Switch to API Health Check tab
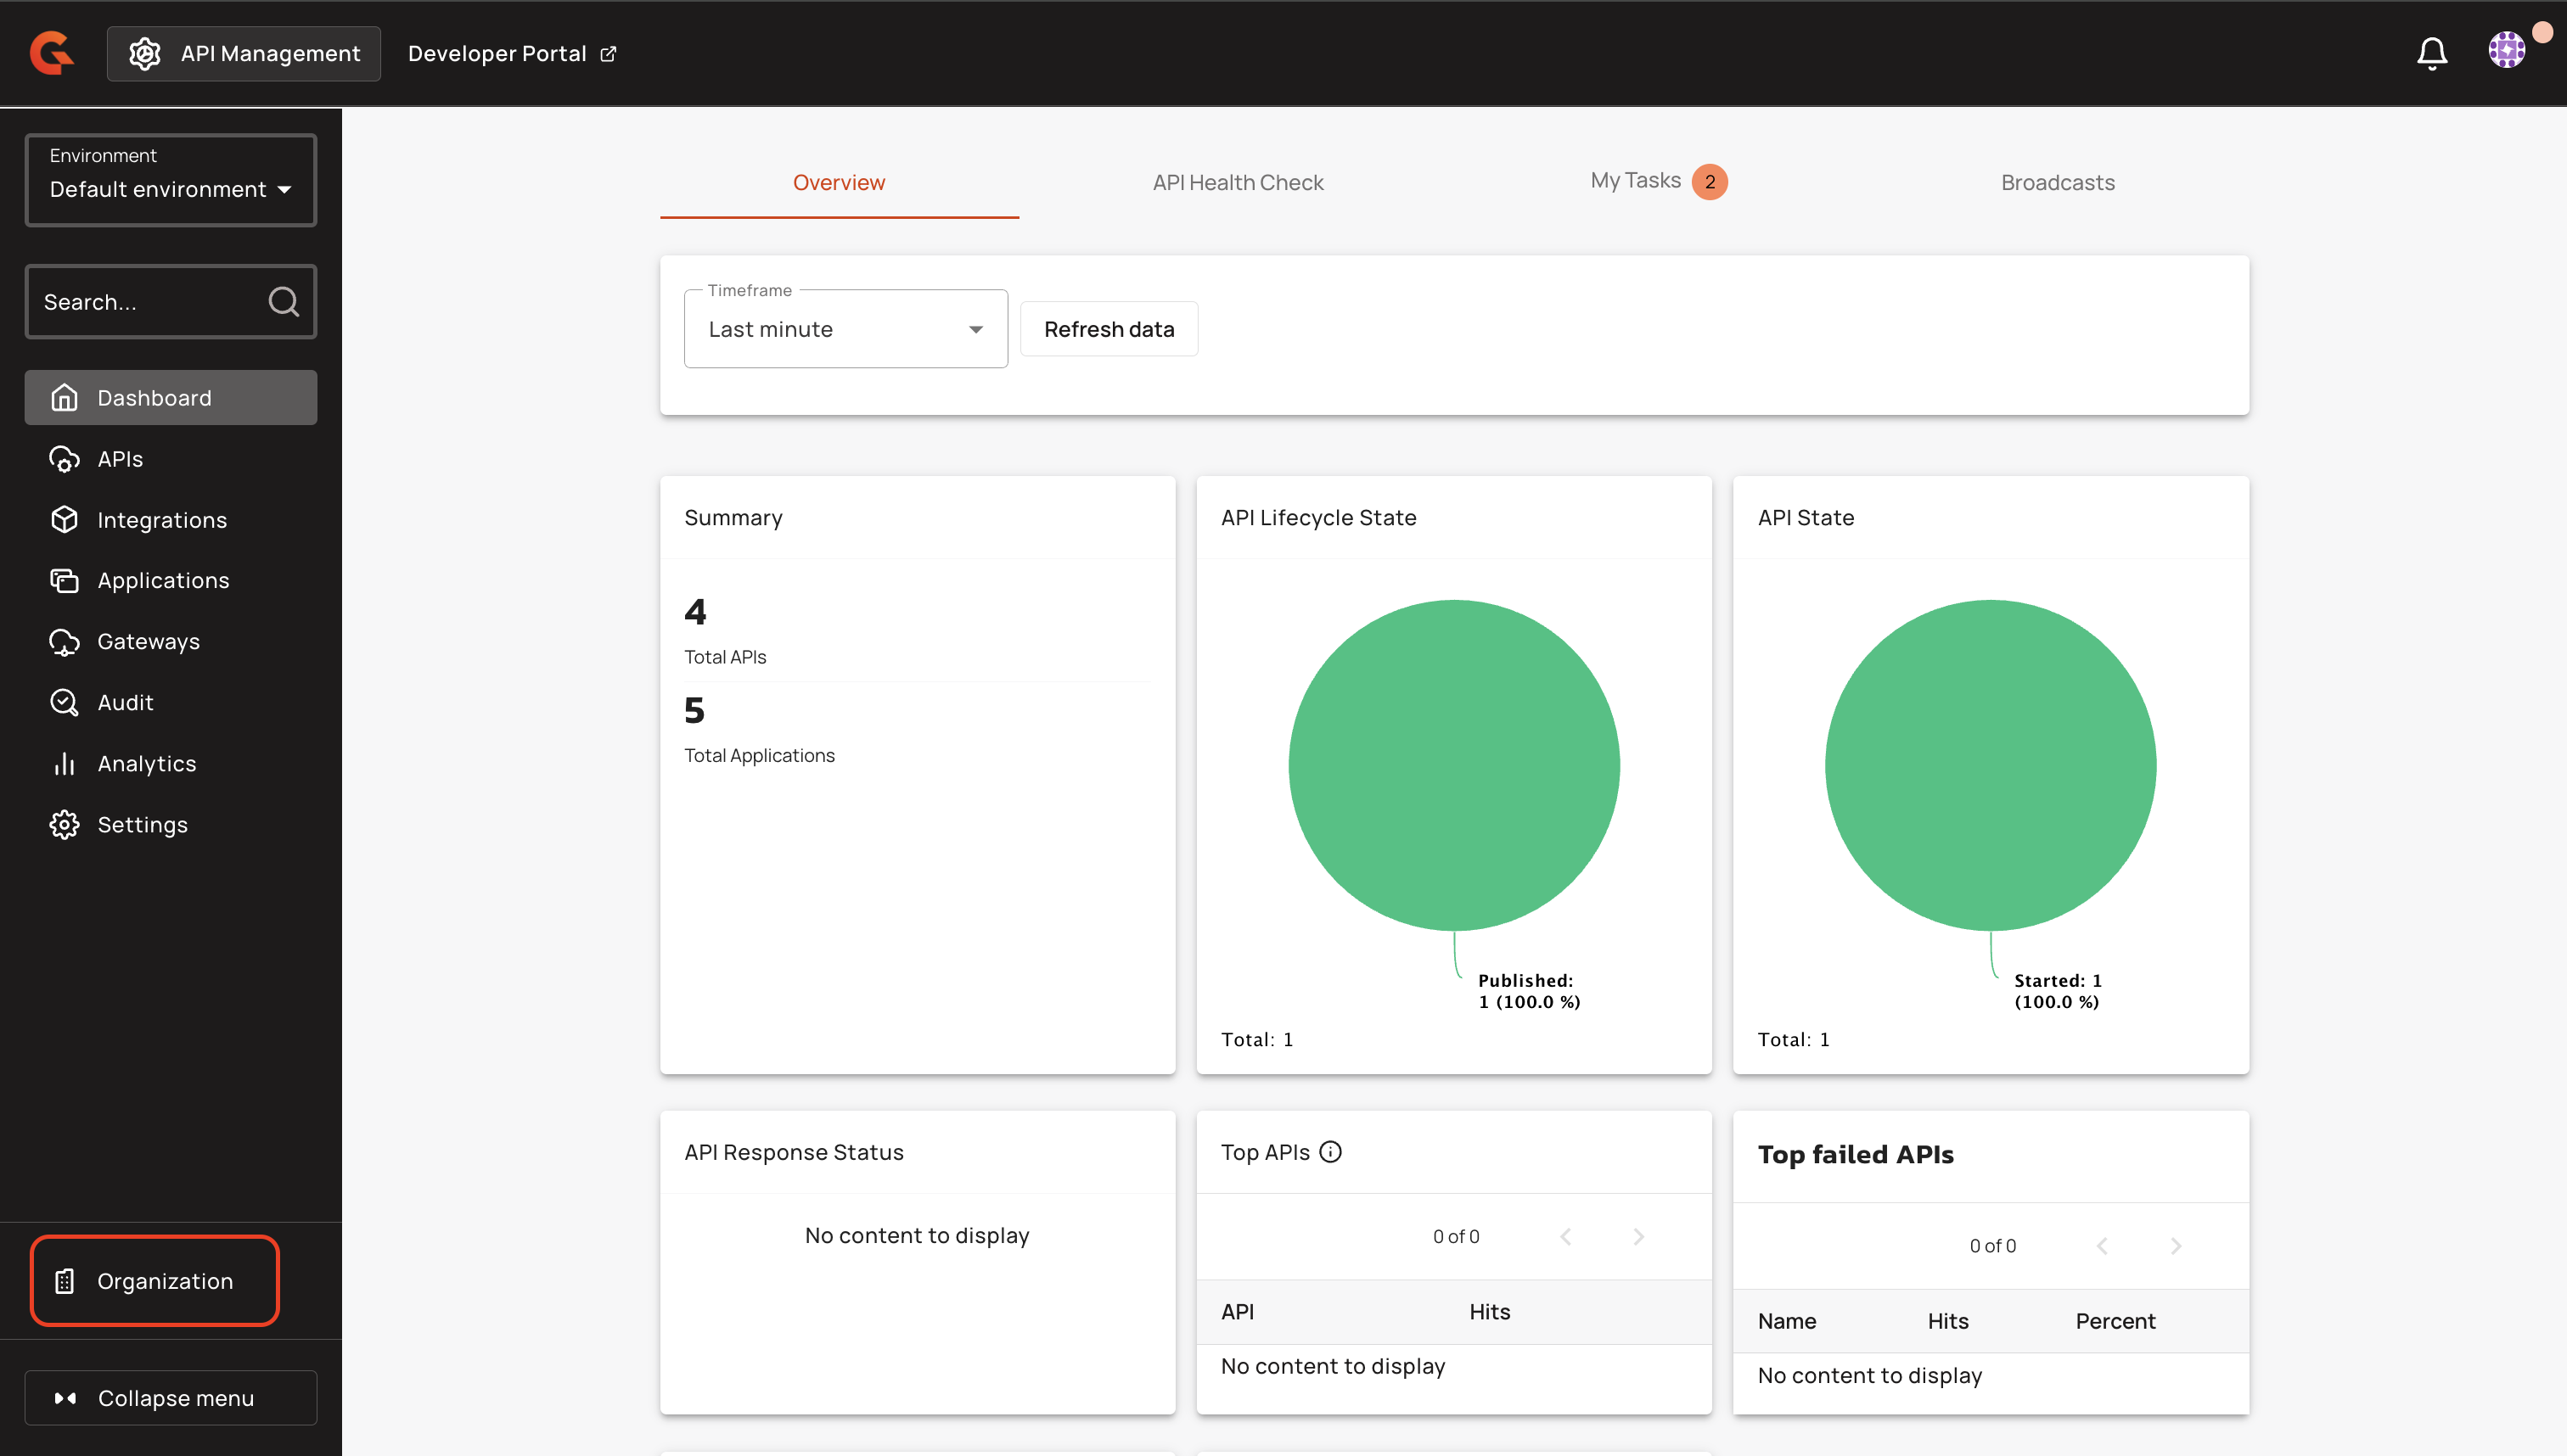The image size is (2567, 1456). click(x=1238, y=182)
